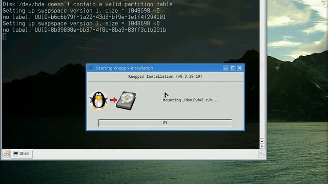Click the Konsole scrollbar up arrow

[262, 142]
